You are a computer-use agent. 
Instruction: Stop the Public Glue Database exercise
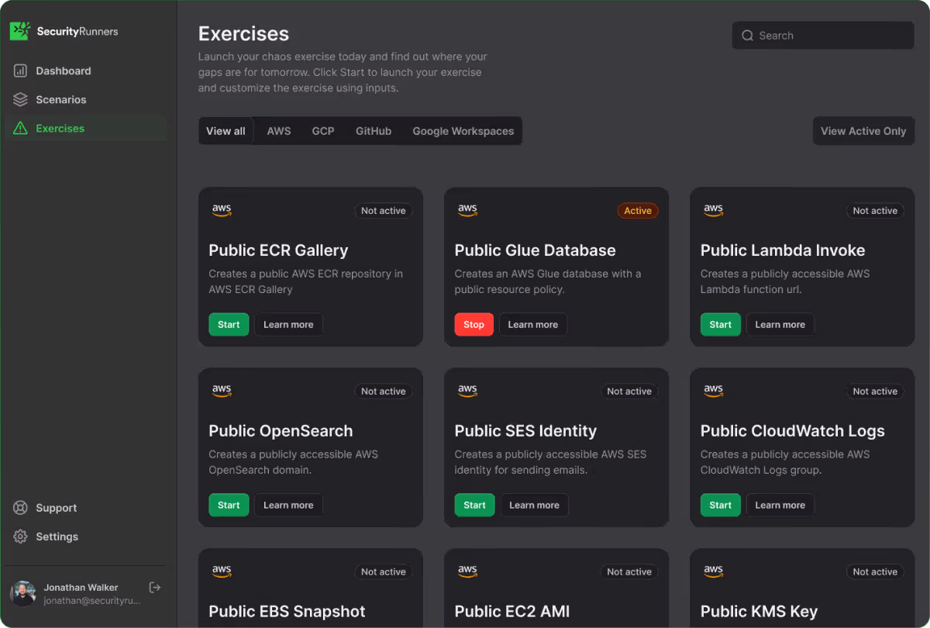pyautogui.click(x=474, y=324)
